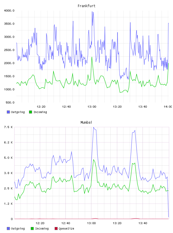Click the Frankfurt chart title
This screenshot has width=173, height=233.
(86, 6)
